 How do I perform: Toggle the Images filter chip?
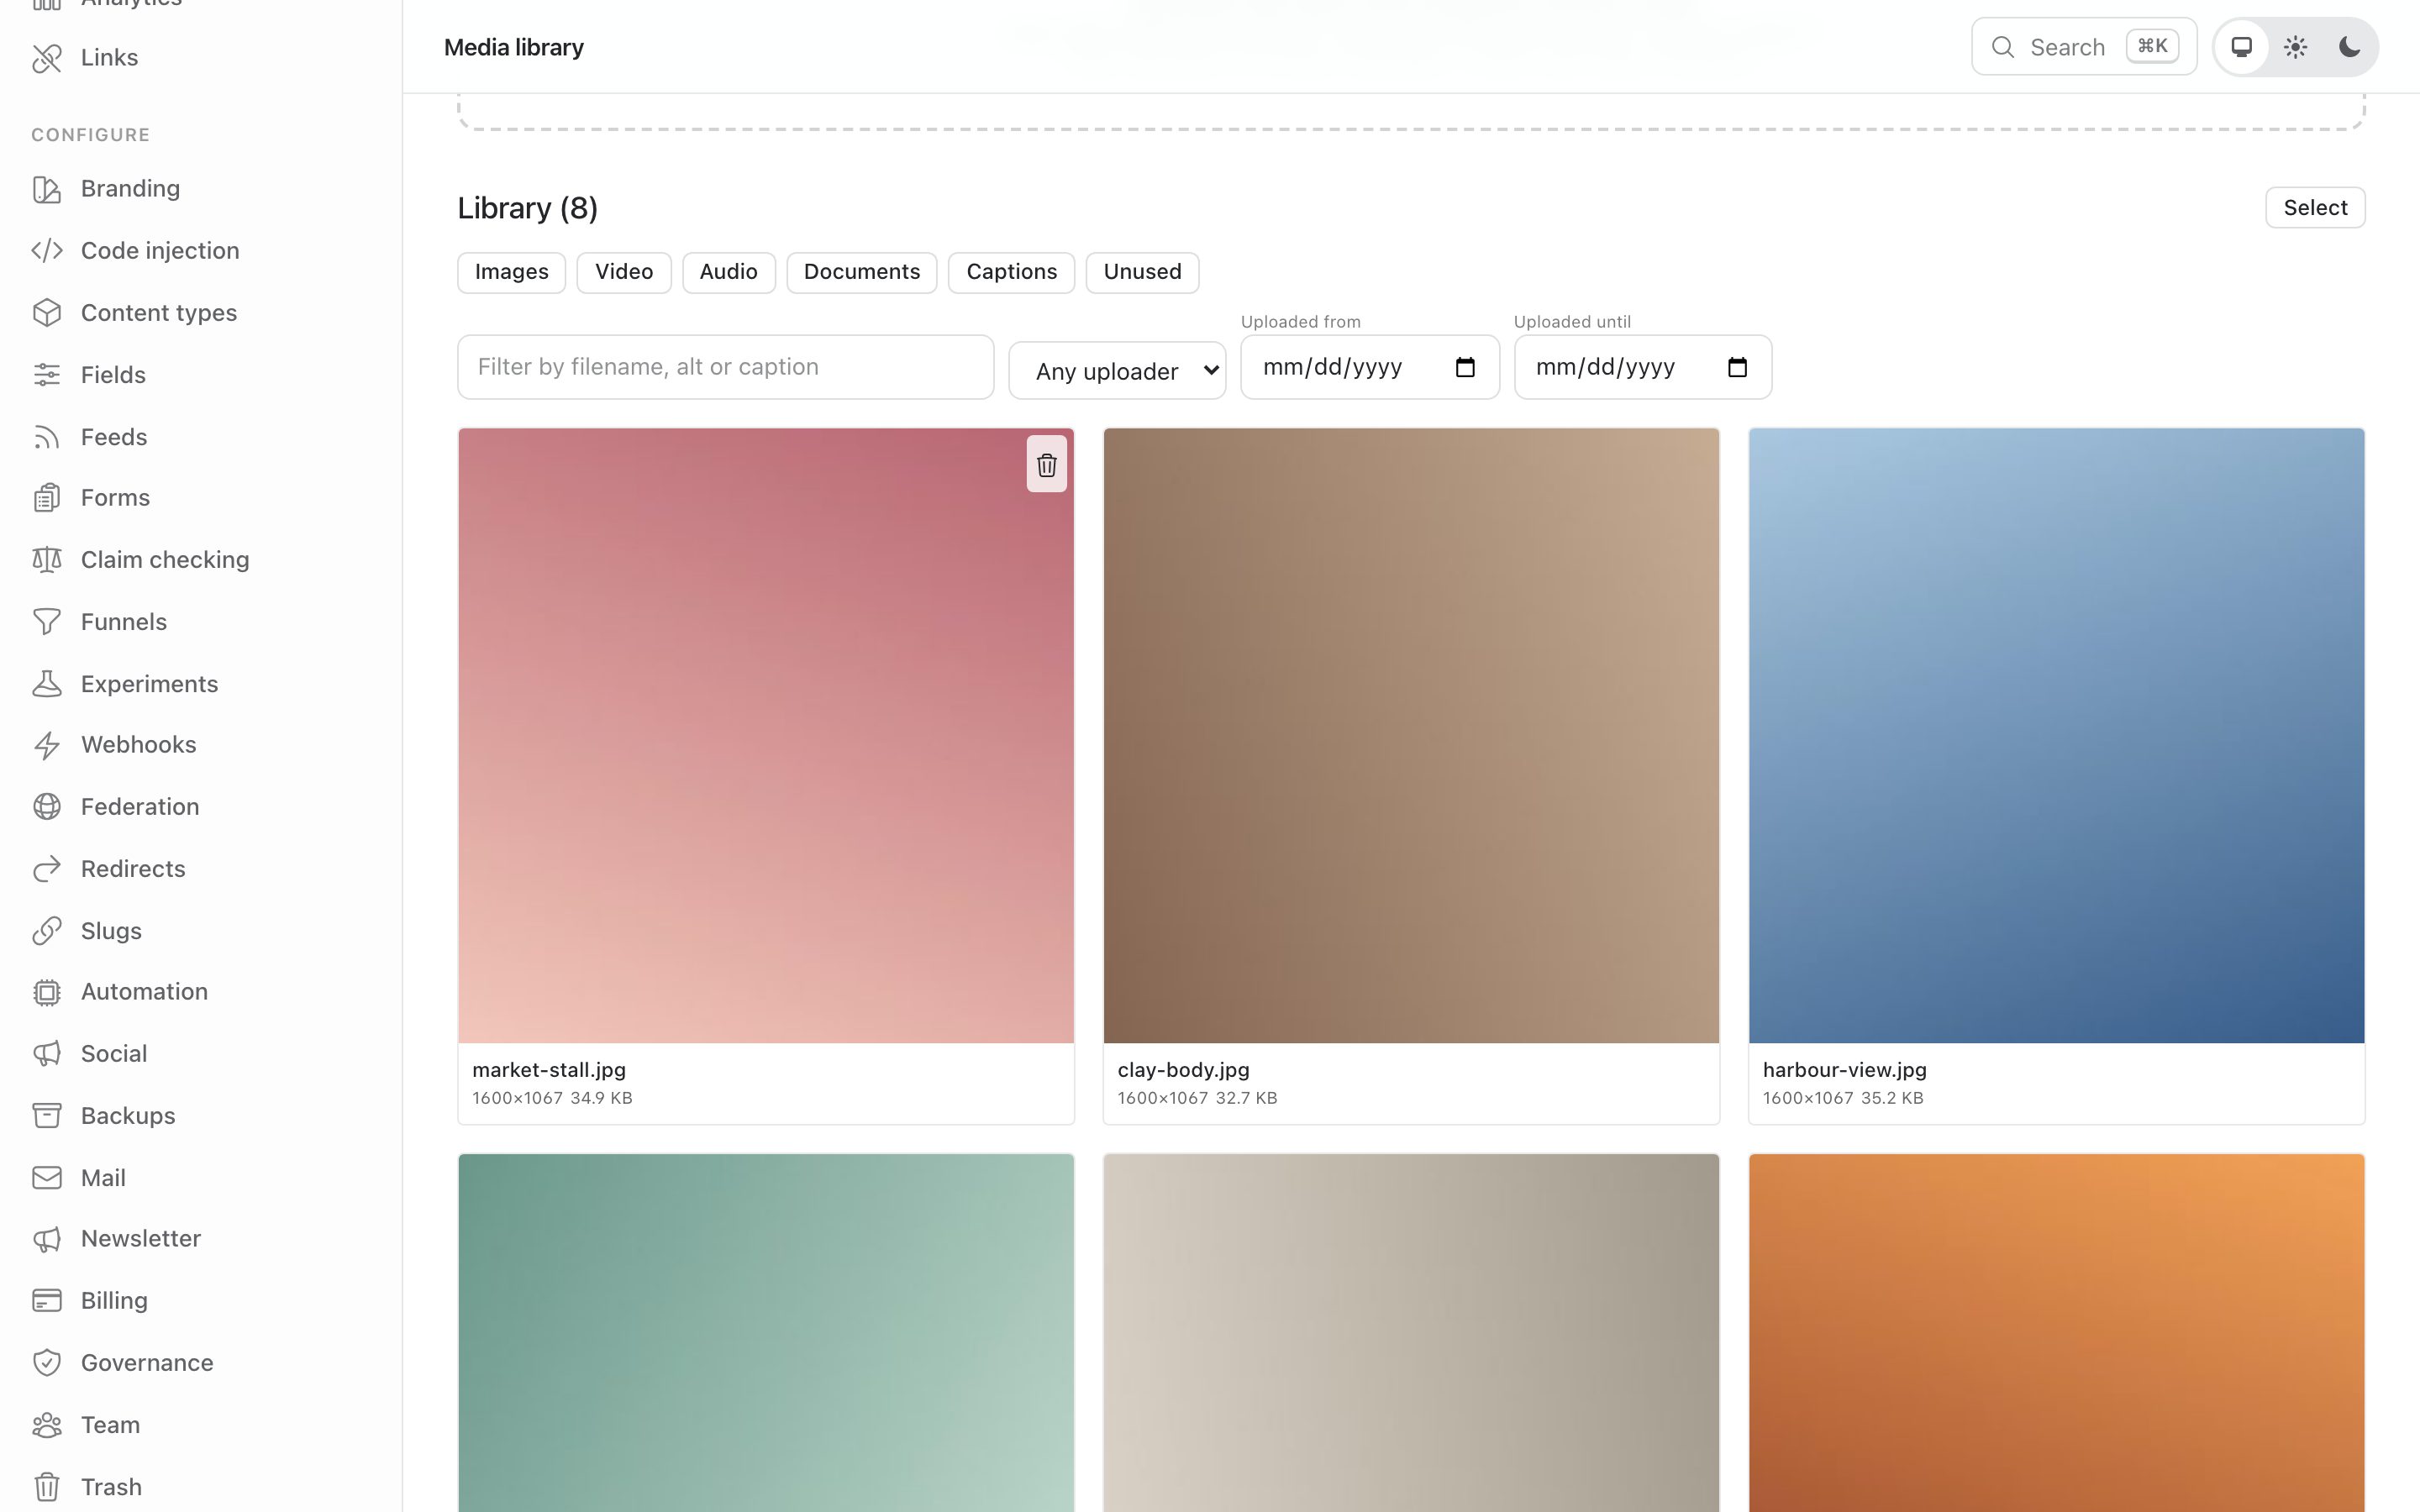point(511,272)
